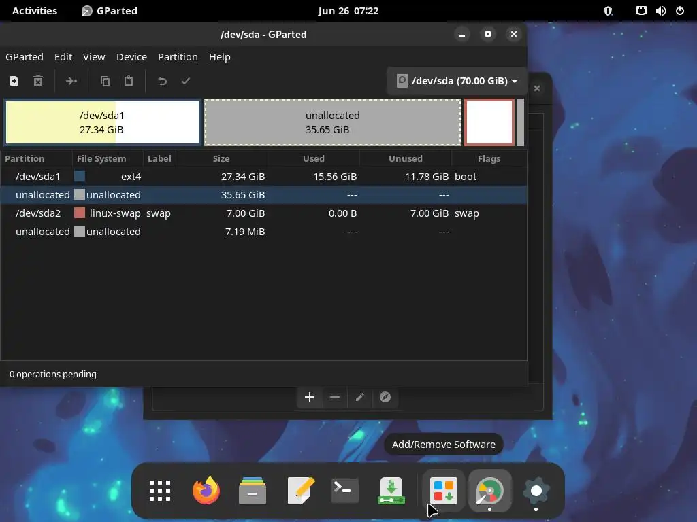697x522 pixels.
Task: Select the /dev/sda2 row
Action: tap(263, 213)
